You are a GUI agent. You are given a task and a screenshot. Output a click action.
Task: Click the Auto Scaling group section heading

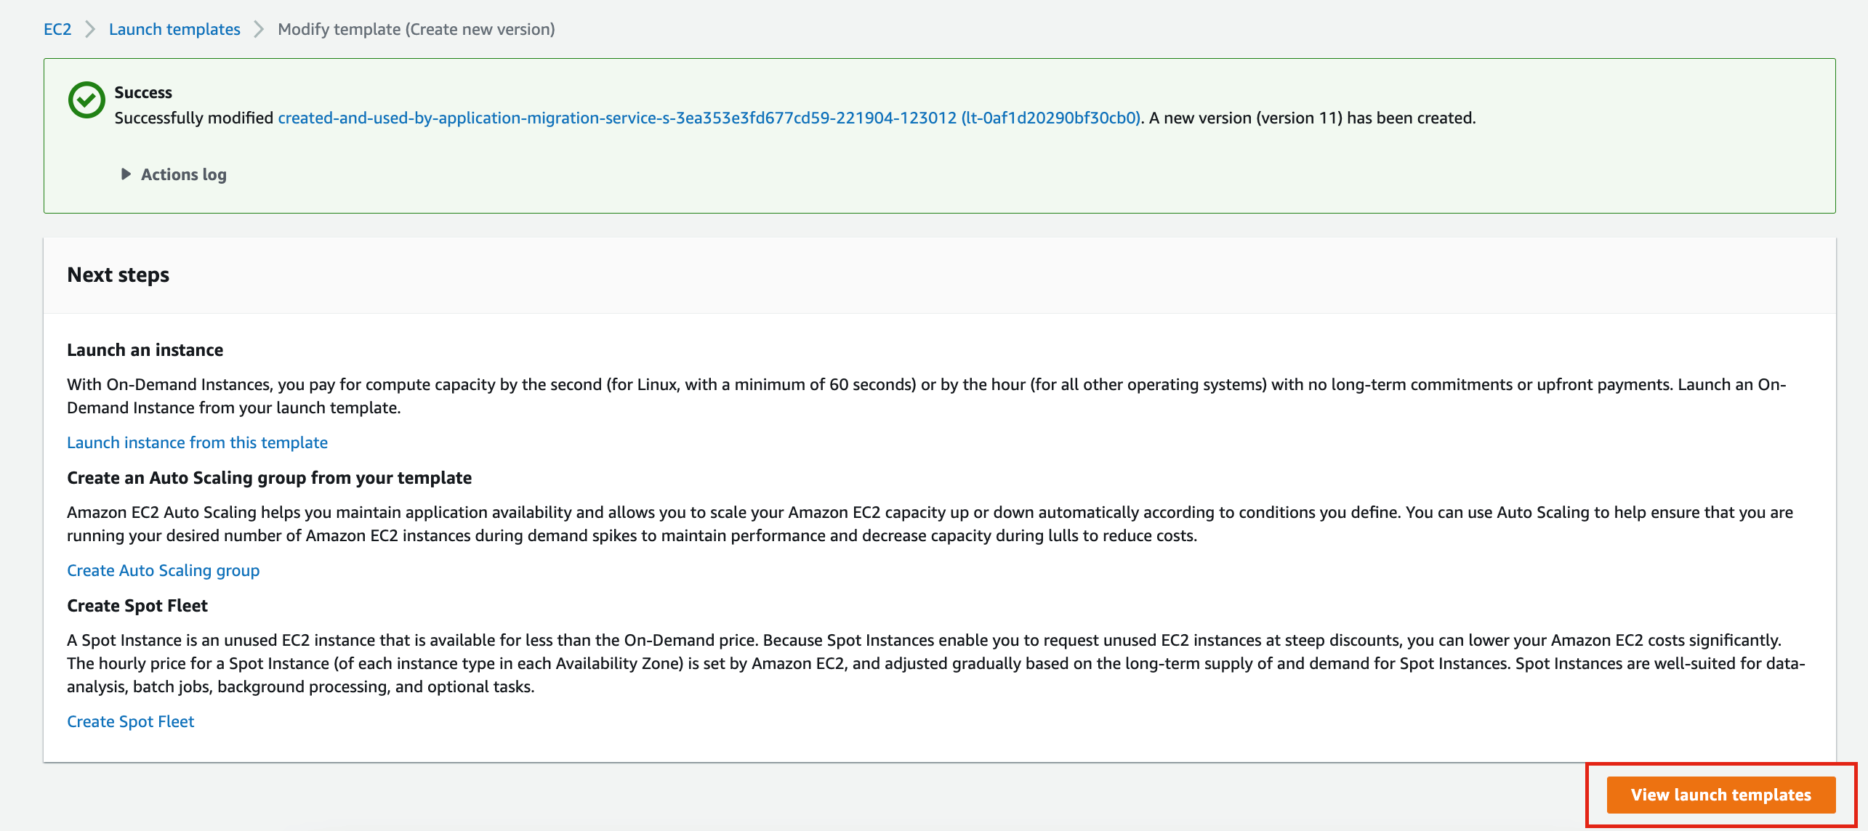[270, 478]
